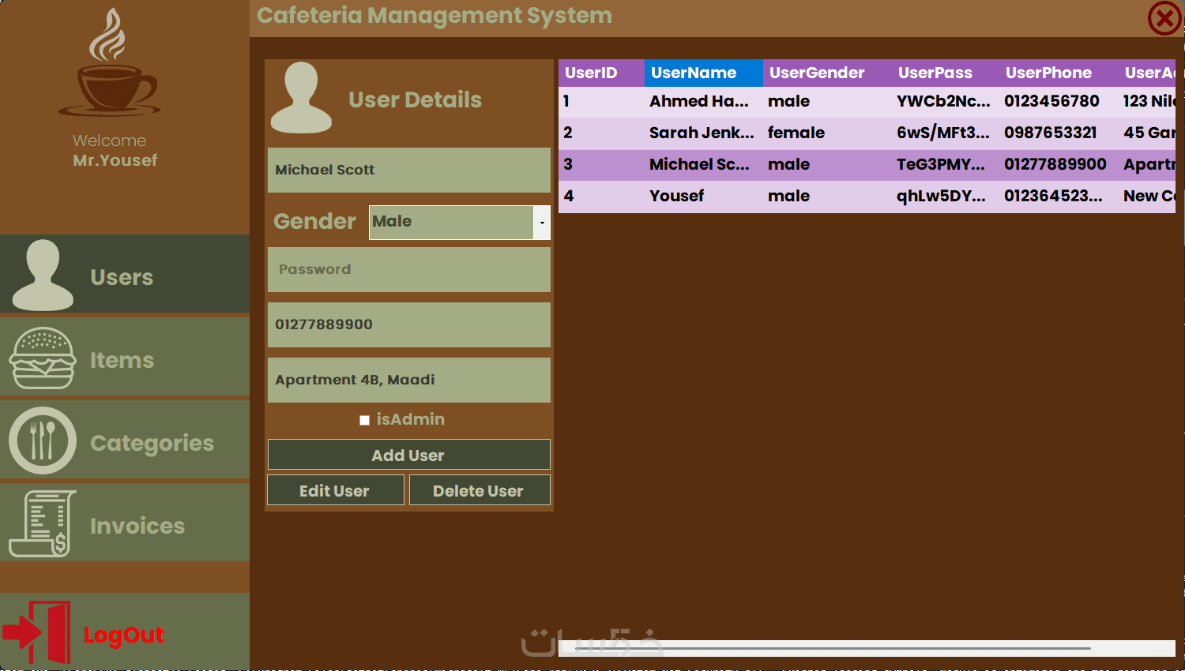This screenshot has height=671, width=1185.
Task: Click the username field containing Michael Scott
Action: point(409,170)
